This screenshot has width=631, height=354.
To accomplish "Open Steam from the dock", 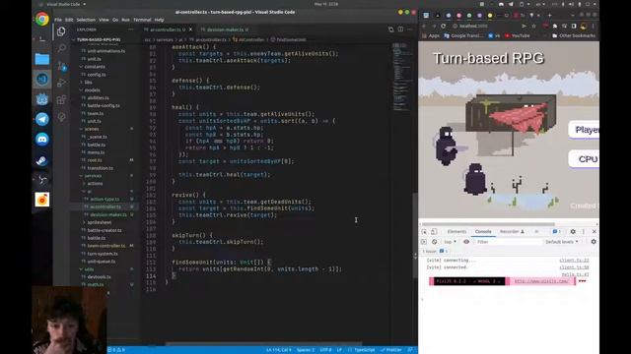I will pyautogui.click(x=42, y=159).
